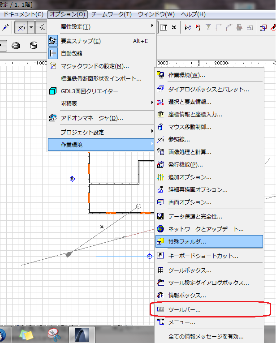The width and height of the screenshot is (276, 343).
Task: Click the アドオンマネージャ icon
Action: click(x=53, y=118)
